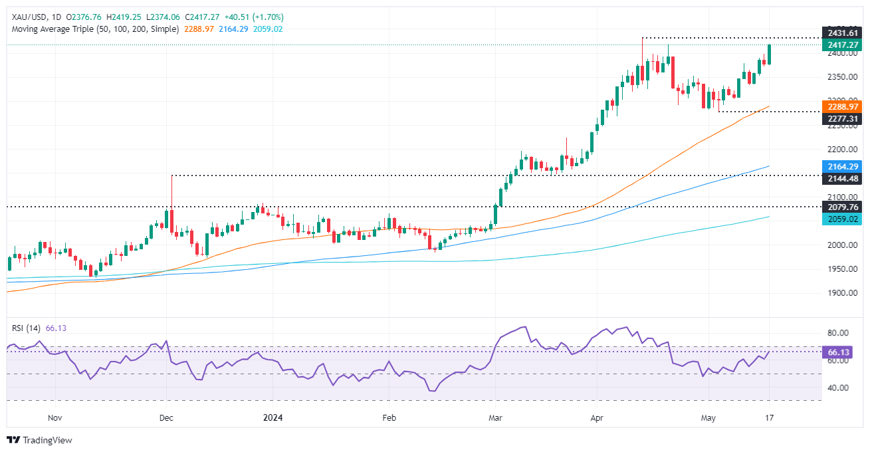Click the latest green candlestick on chart
Viewport: 870px width, 452px height.
[769, 55]
